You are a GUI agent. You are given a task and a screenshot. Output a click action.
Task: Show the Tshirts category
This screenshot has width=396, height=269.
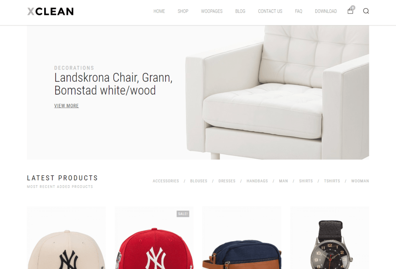(x=332, y=181)
